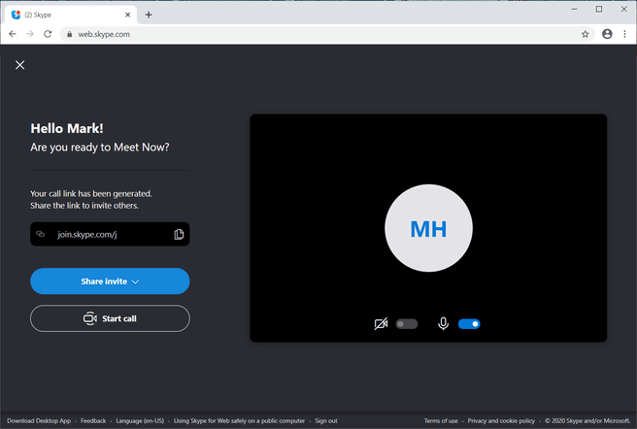Click the camera-off icon in the preview
637x429 pixels.
[x=381, y=324]
